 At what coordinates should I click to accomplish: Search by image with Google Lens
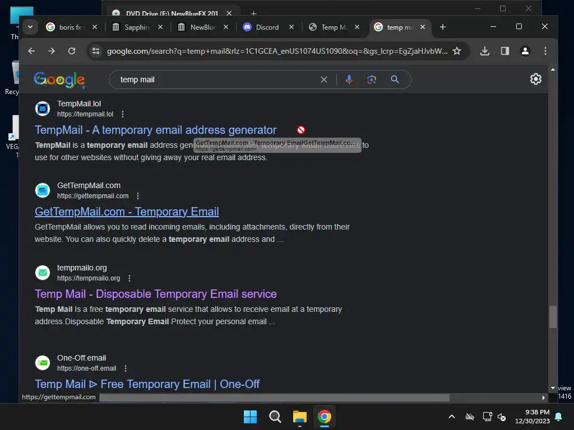tap(372, 80)
